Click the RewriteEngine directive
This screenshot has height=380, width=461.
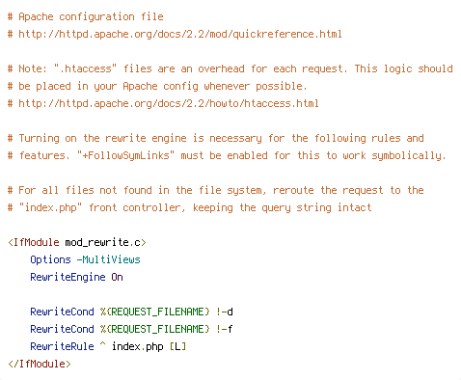pos(68,277)
